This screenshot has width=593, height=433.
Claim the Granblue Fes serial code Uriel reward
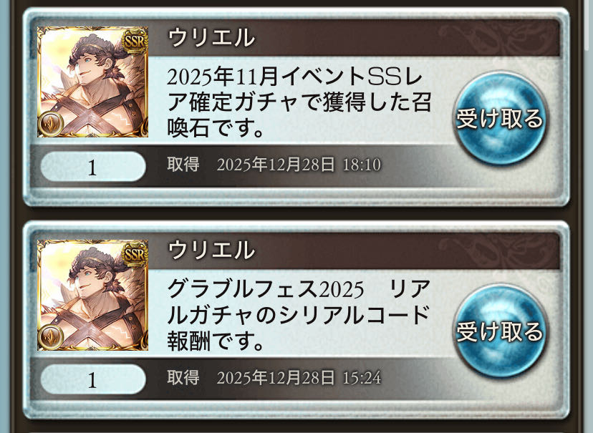(x=500, y=331)
